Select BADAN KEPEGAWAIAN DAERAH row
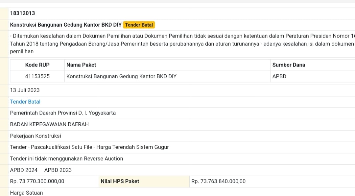This screenshot has height=196, width=355. pyautogui.click(x=49, y=124)
